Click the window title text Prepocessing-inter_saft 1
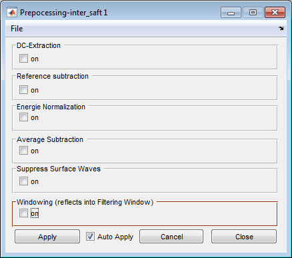 (x=64, y=13)
